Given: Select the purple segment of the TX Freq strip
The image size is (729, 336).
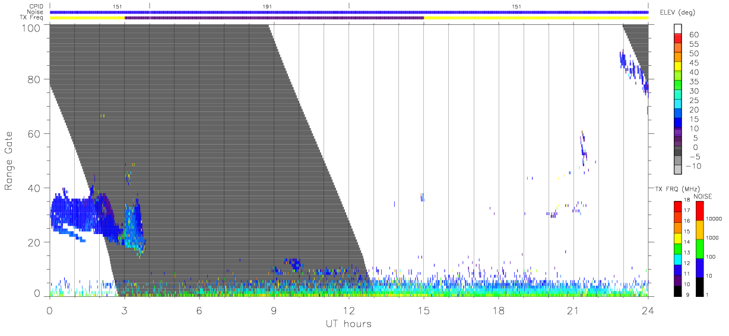Looking at the screenshot, I should pyautogui.click(x=274, y=18).
